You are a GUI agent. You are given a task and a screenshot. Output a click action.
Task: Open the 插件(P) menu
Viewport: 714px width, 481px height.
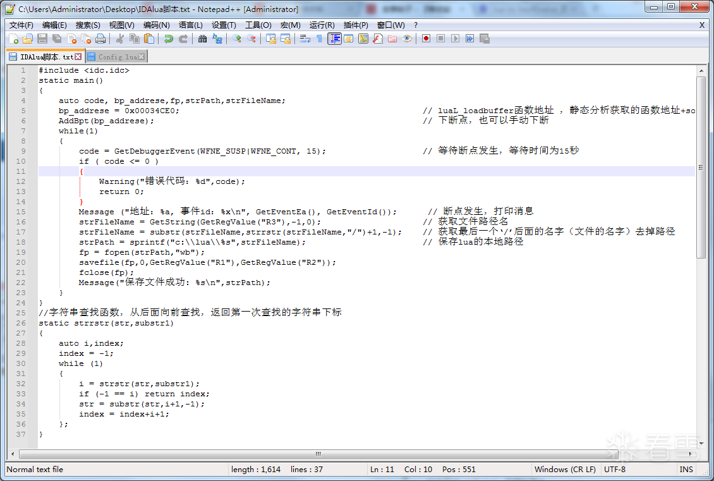[356, 25]
